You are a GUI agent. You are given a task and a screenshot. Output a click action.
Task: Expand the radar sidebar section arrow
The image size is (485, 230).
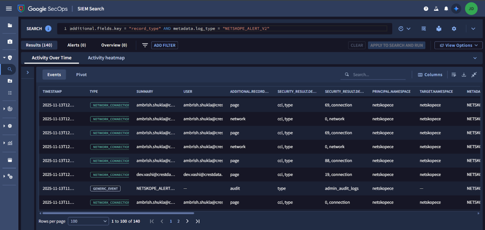coord(4,109)
